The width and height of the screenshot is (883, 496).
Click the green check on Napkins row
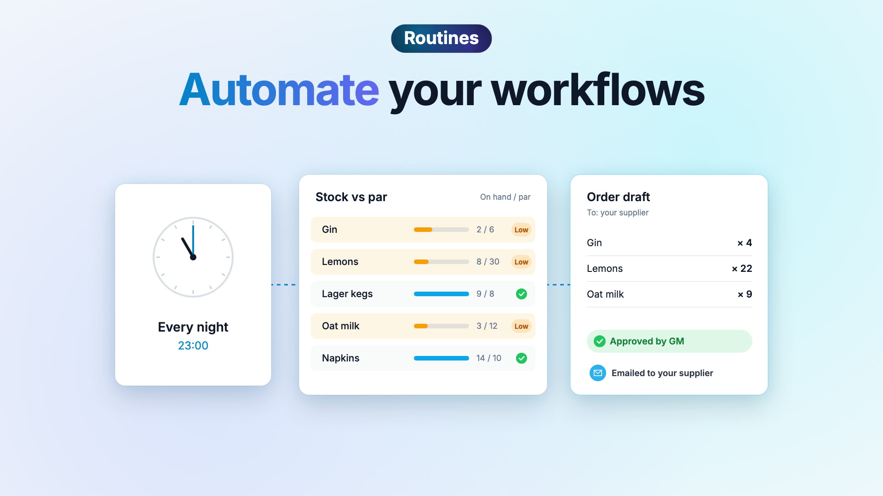click(x=521, y=358)
